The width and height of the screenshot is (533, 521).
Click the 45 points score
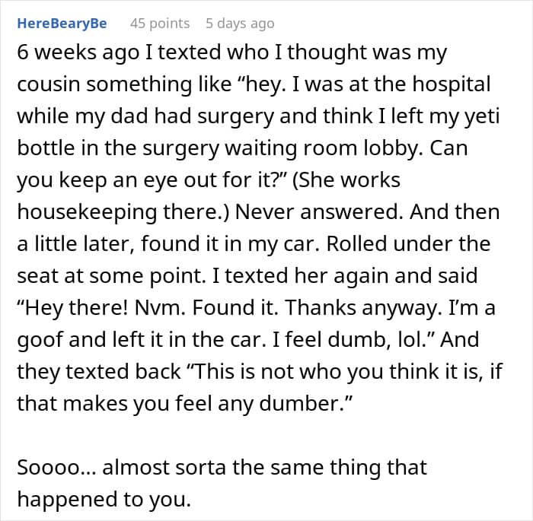pyautogui.click(x=160, y=24)
